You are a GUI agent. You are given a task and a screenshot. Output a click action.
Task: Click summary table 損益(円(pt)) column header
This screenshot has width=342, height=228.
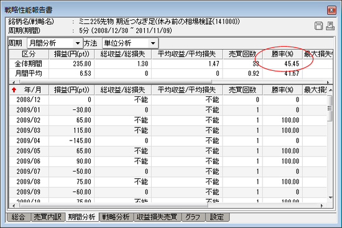(x=72, y=54)
